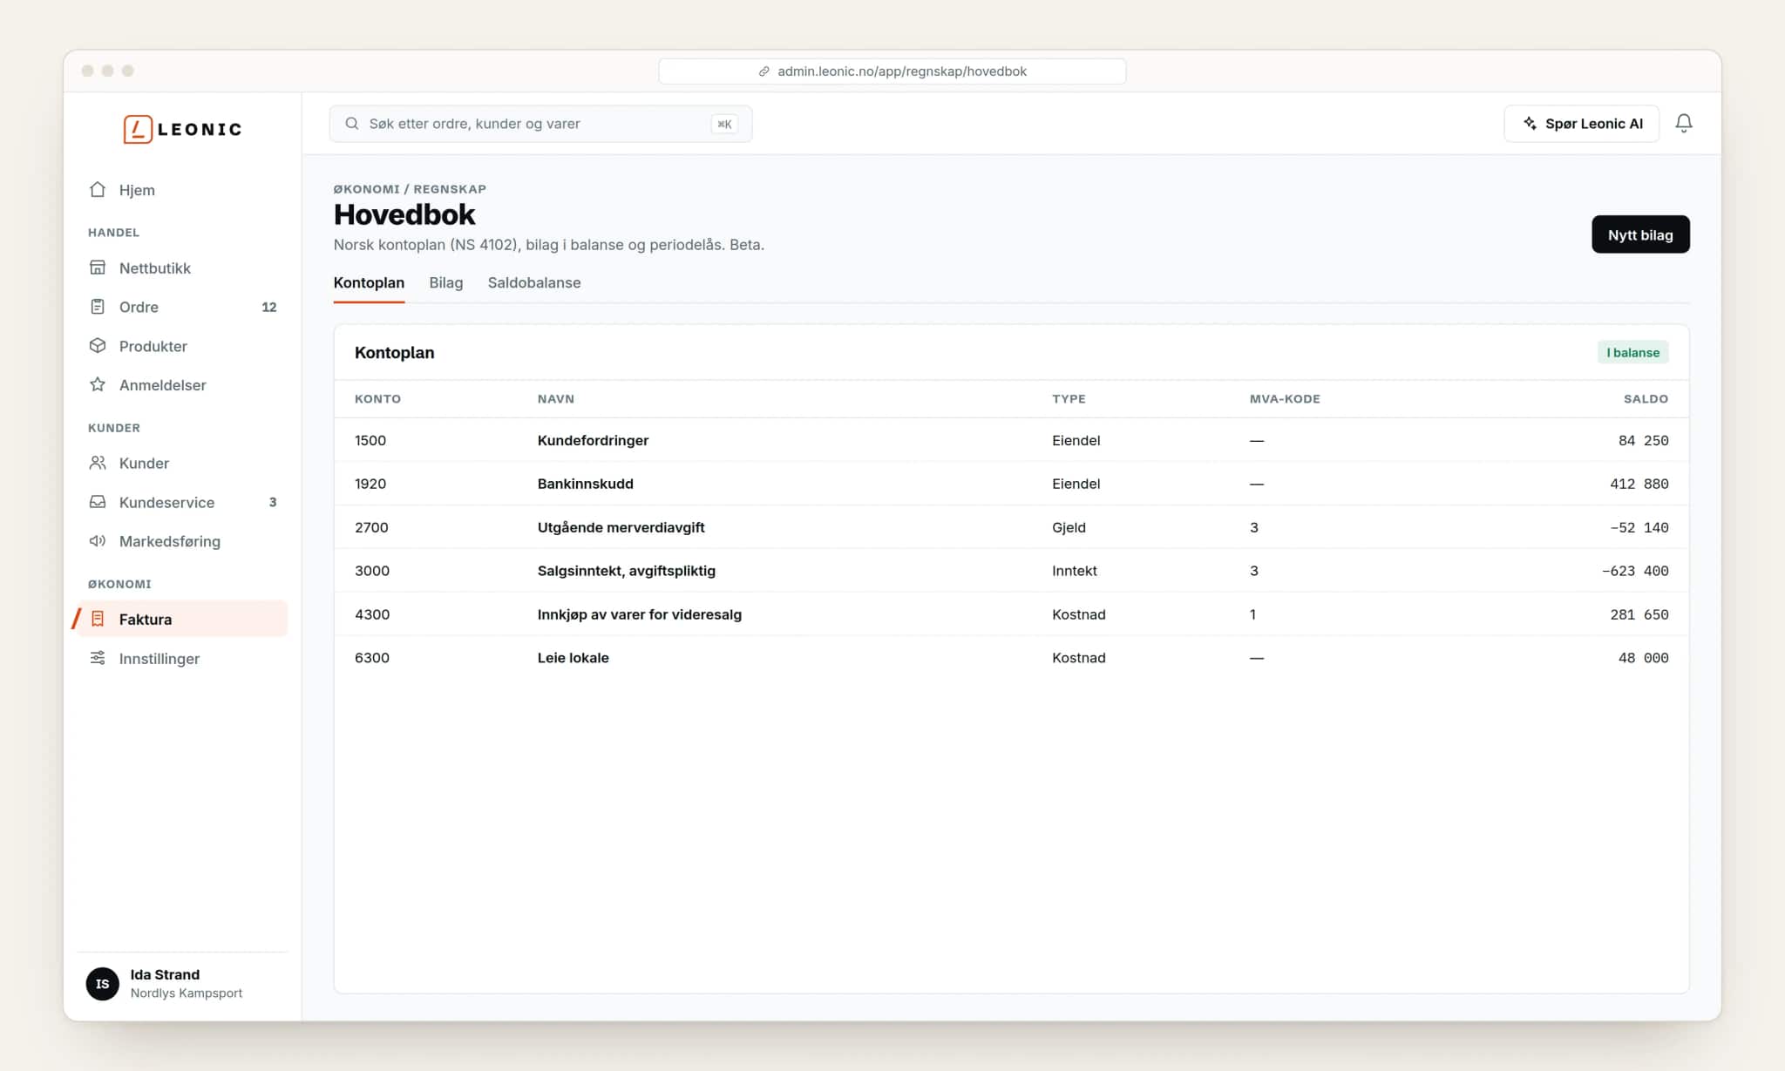Click the I balanse status badge
The width and height of the screenshot is (1785, 1071).
coord(1632,352)
